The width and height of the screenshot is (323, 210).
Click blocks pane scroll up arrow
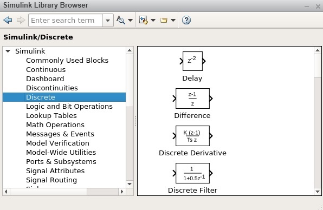point(318,50)
